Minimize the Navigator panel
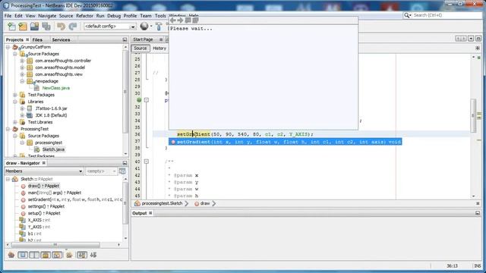 (x=125, y=163)
